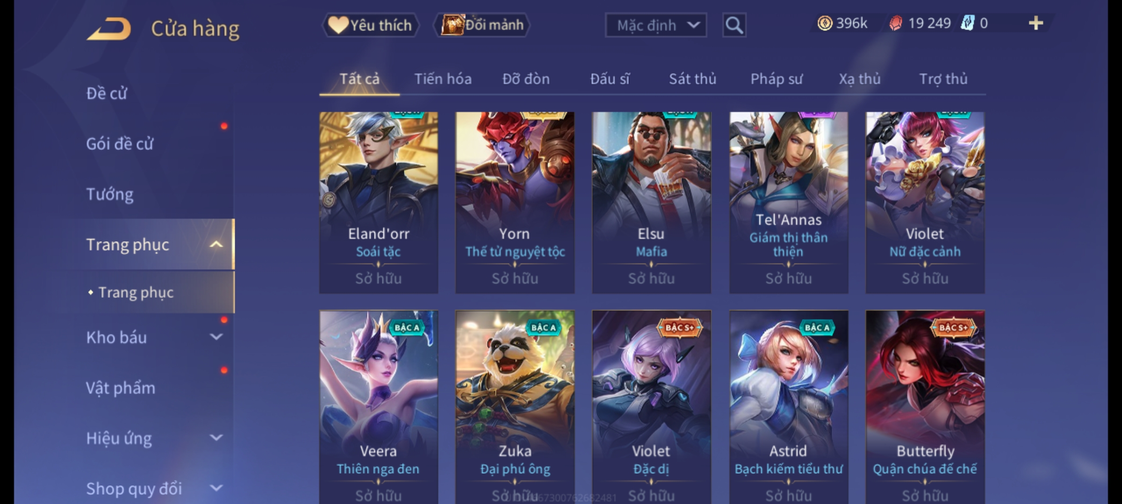The width and height of the screenshot is (1122, 504).
Task: Open the Mặc định sort dropdown
Action: (x=655, y=25)
